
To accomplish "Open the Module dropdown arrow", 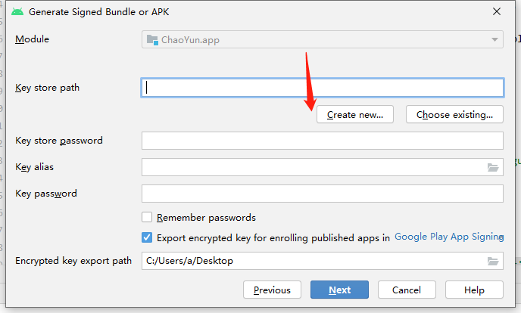I will 494,39.
